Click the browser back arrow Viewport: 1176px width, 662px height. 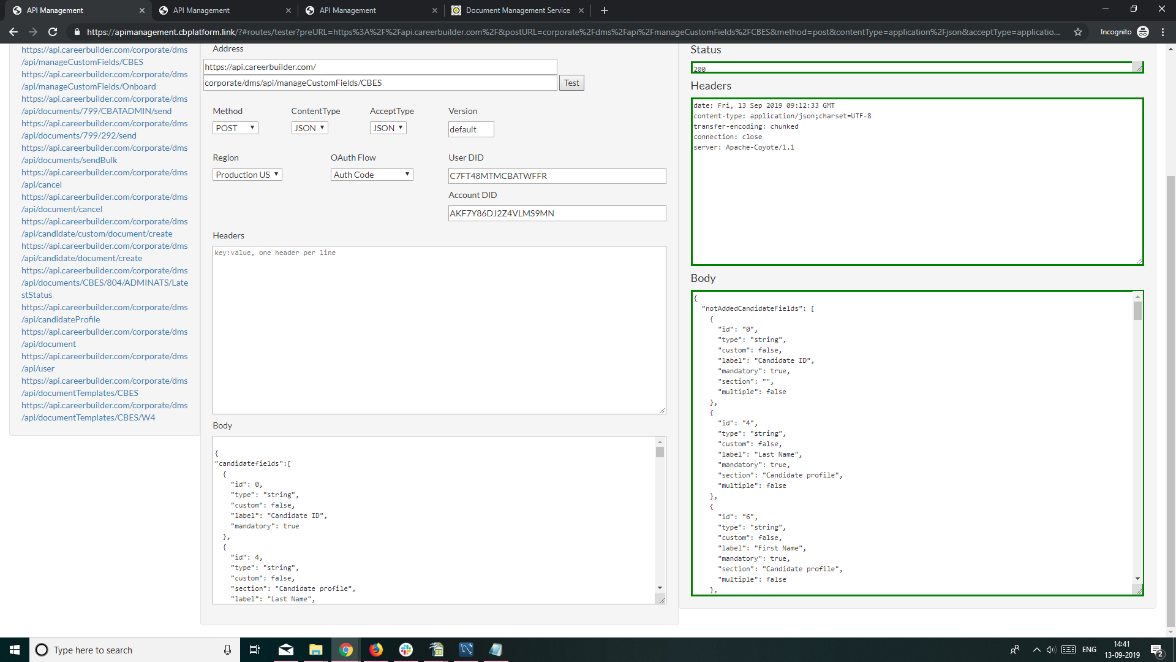13,32
